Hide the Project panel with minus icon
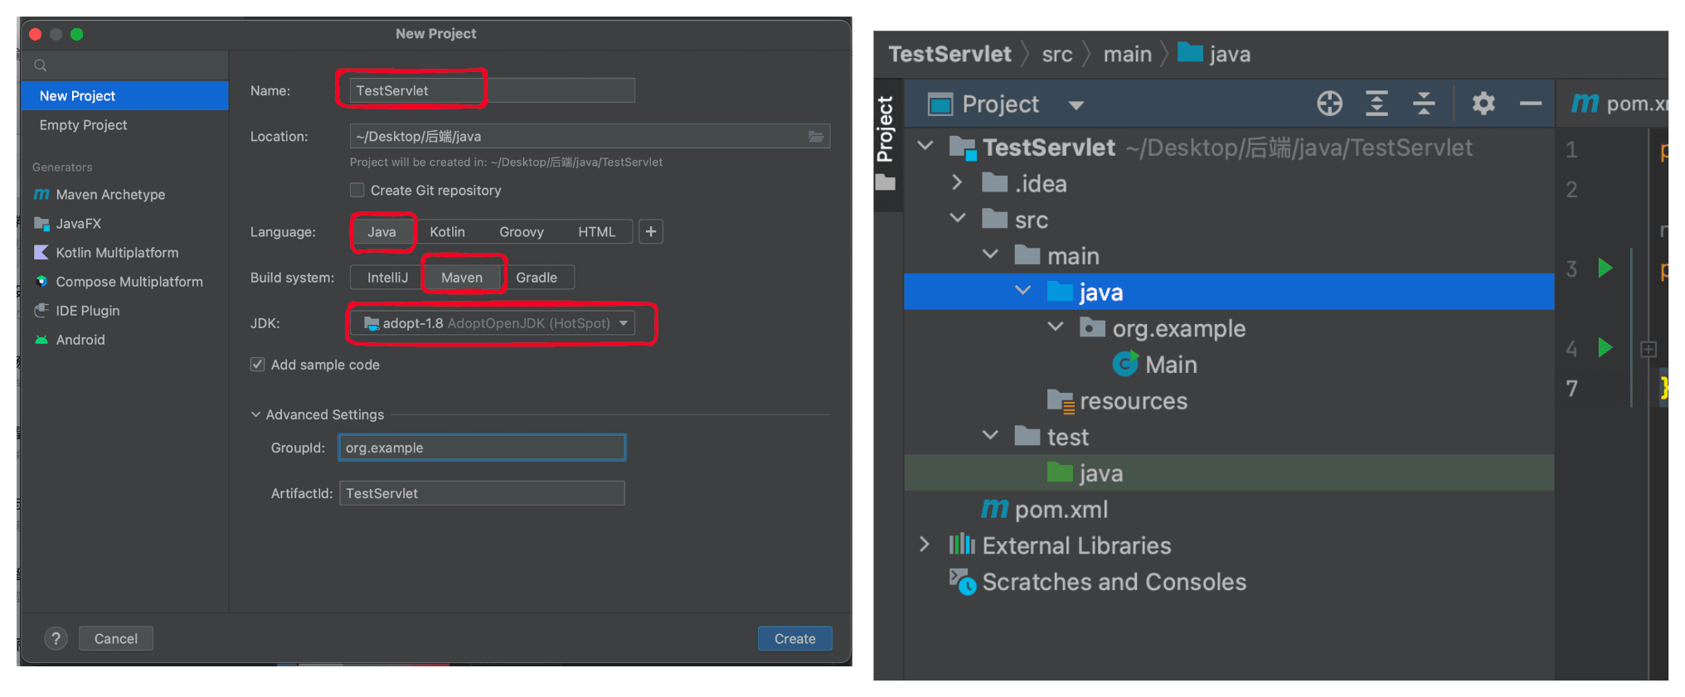Viewport: 1685px width, 697px height. coord(1530,104)
